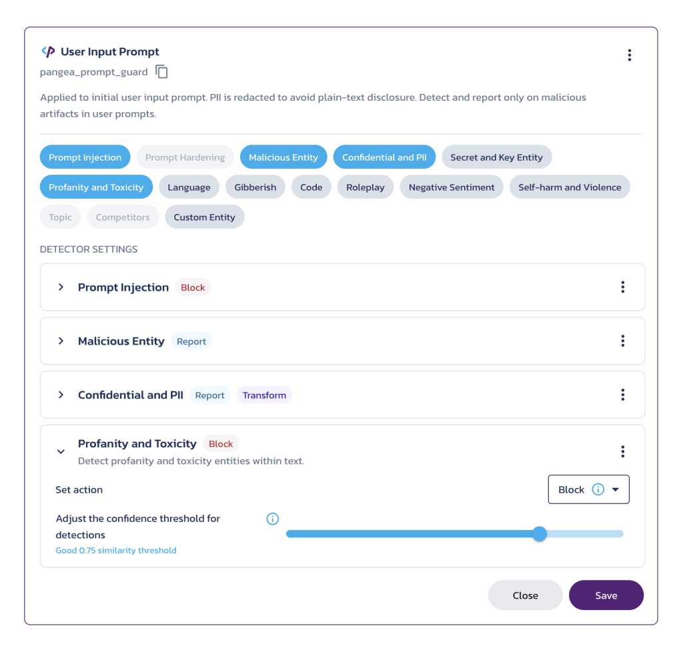Open the User Input Prompt kebab menu

click(x=629, y=55)
